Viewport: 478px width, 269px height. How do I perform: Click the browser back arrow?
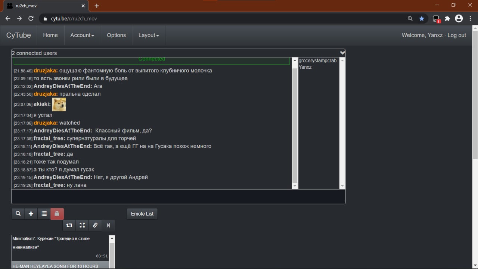pyautogui.click(x=8, y=18)
